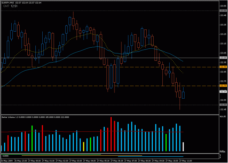Click the 27 May 08:30 time label
This screenshot has height=163, width=228.
point(144,161)
